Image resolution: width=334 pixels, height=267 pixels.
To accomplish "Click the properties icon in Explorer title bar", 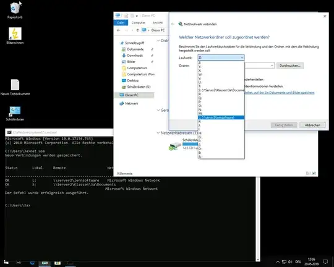I will pos(126,15).
